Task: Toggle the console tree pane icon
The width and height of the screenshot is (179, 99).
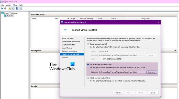Action: 13,8
